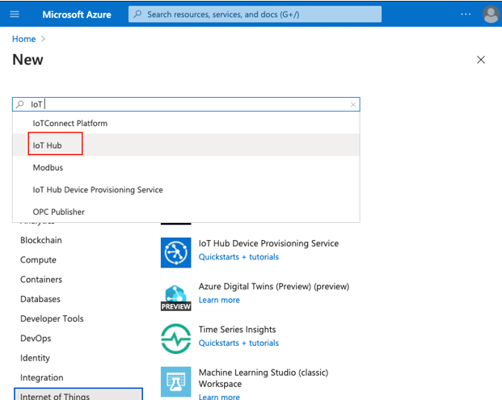502x400 pixels.
Task: Choose IoT Hub Device Provisioning Service suggestion
Action: [186, 189]
